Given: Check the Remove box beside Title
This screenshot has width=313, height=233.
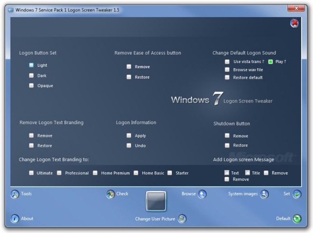Looking at the screenshot, I should click(266, 173).
